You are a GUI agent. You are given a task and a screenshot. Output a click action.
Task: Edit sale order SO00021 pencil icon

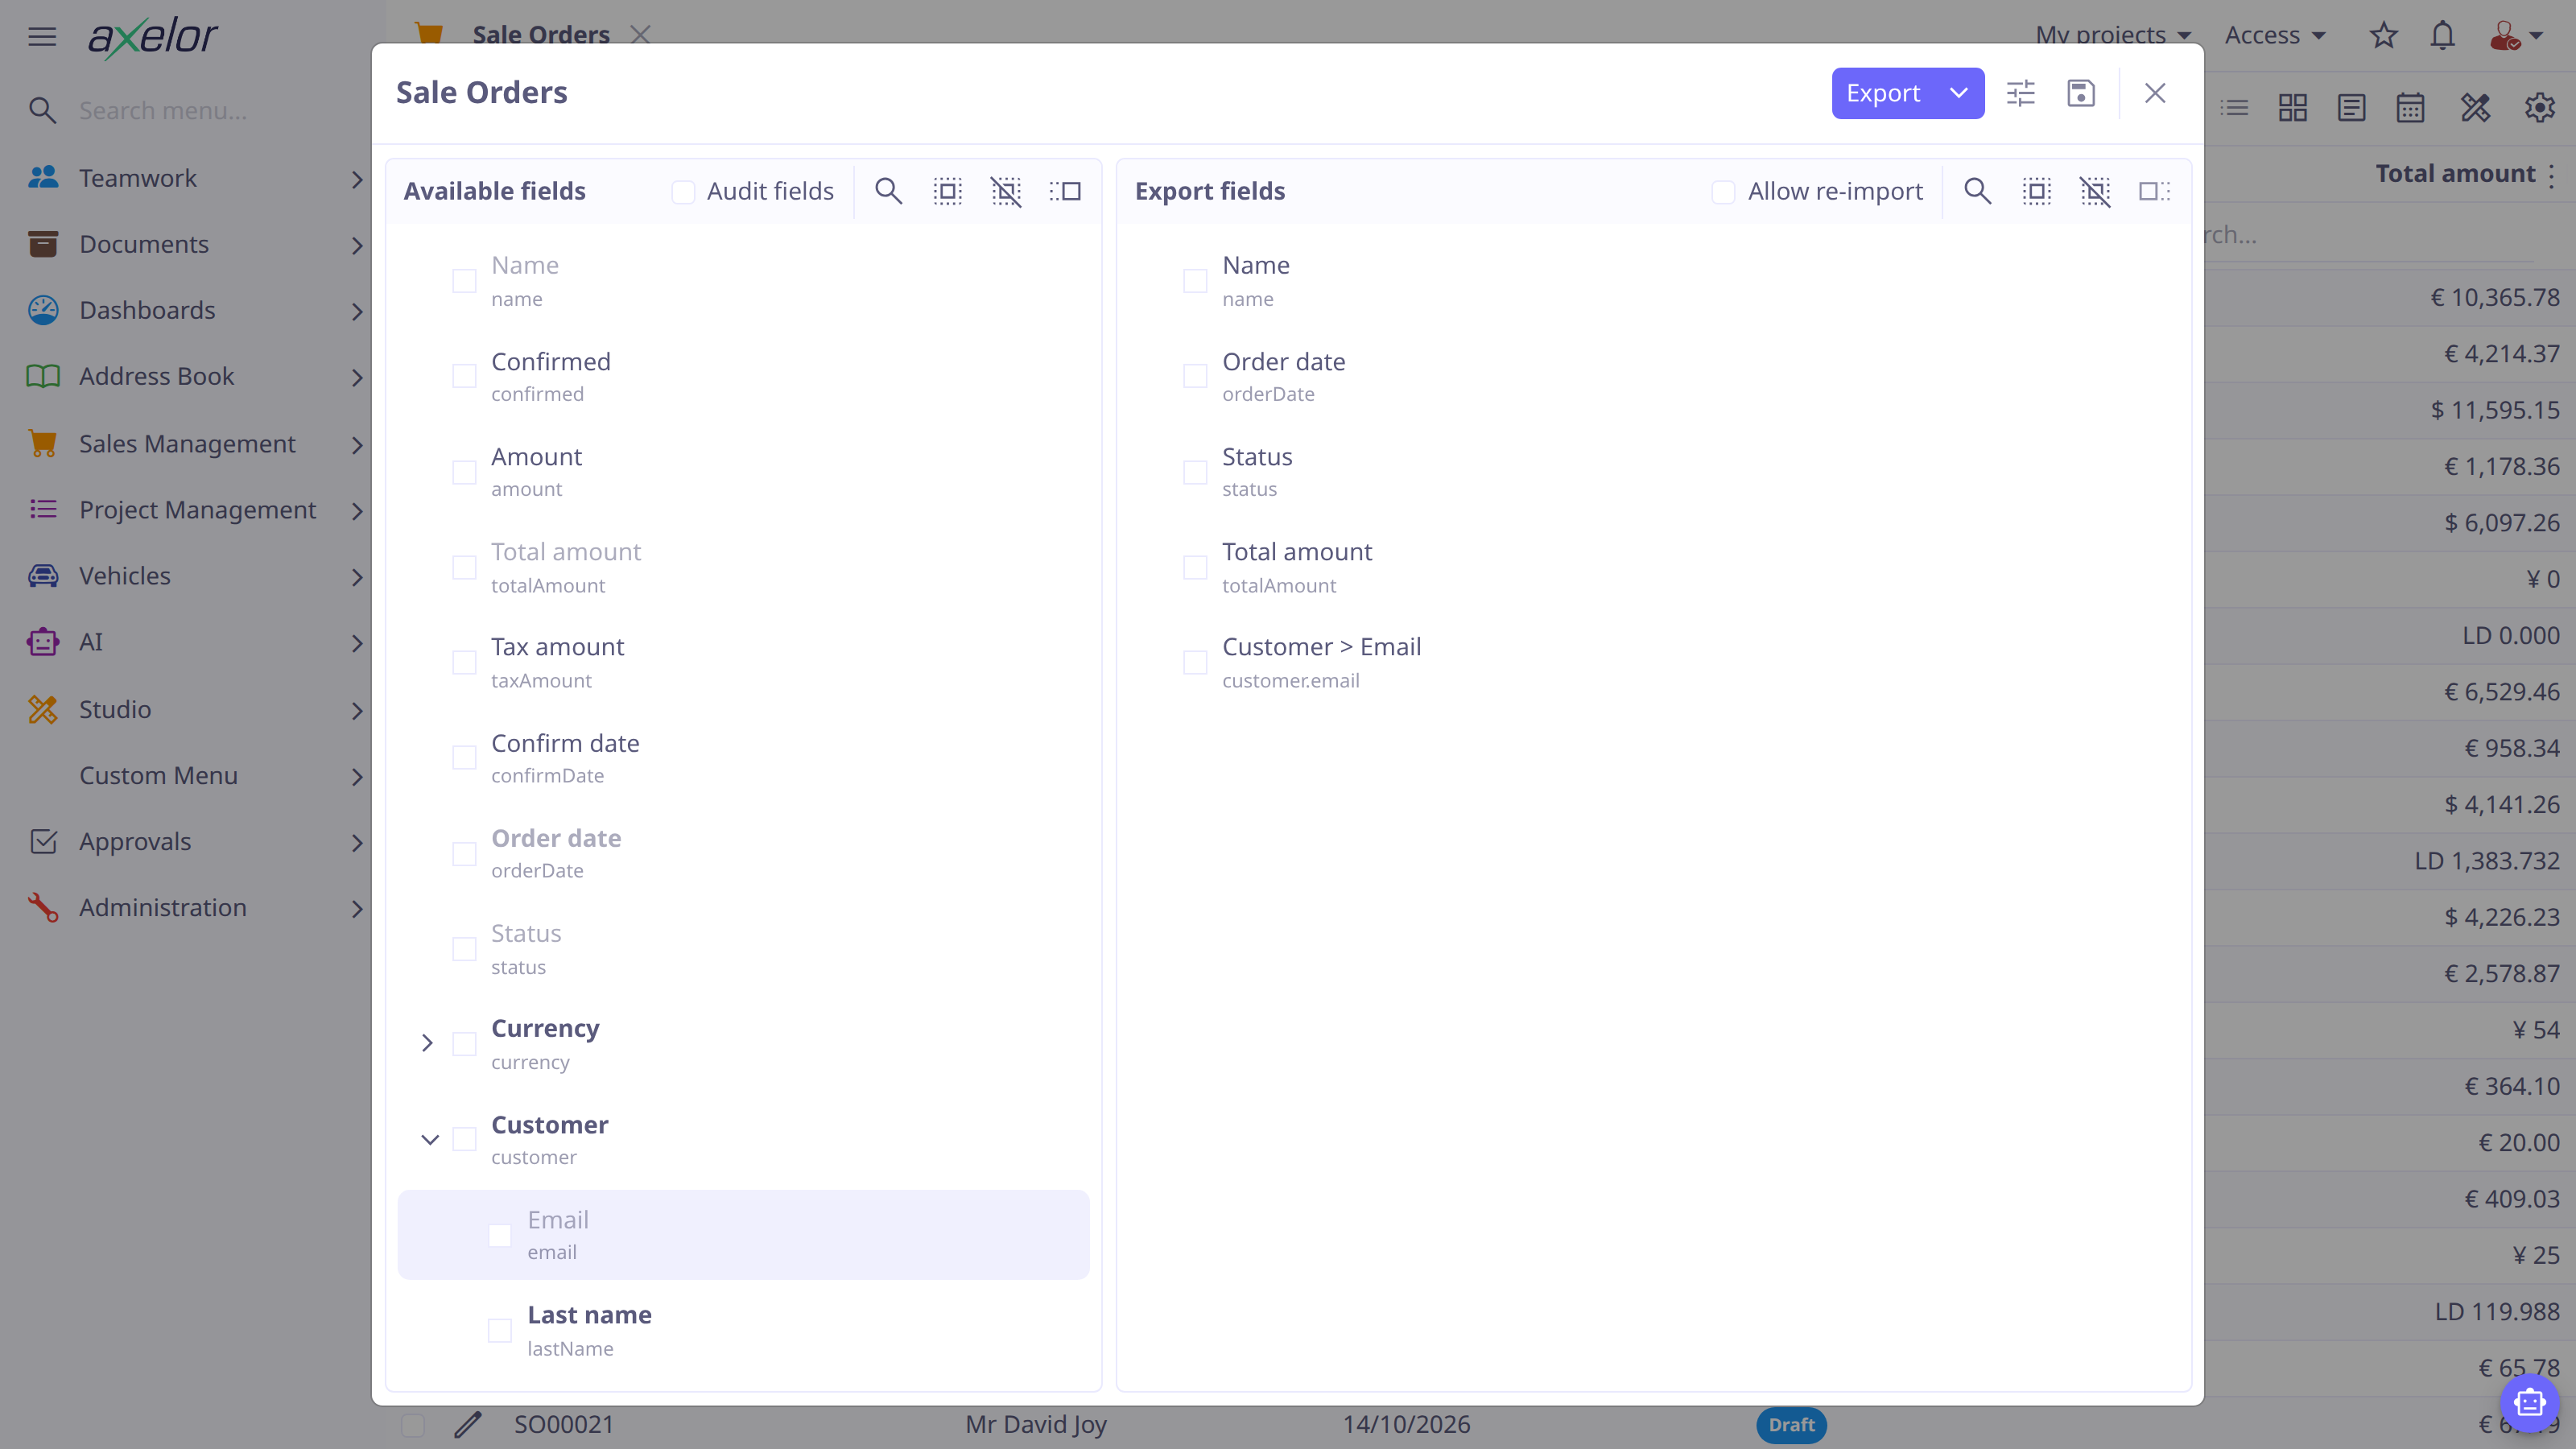tap(468, 1424)
